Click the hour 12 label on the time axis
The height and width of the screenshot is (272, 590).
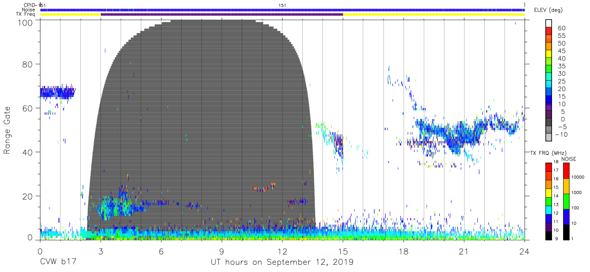[x=283, y=251]
